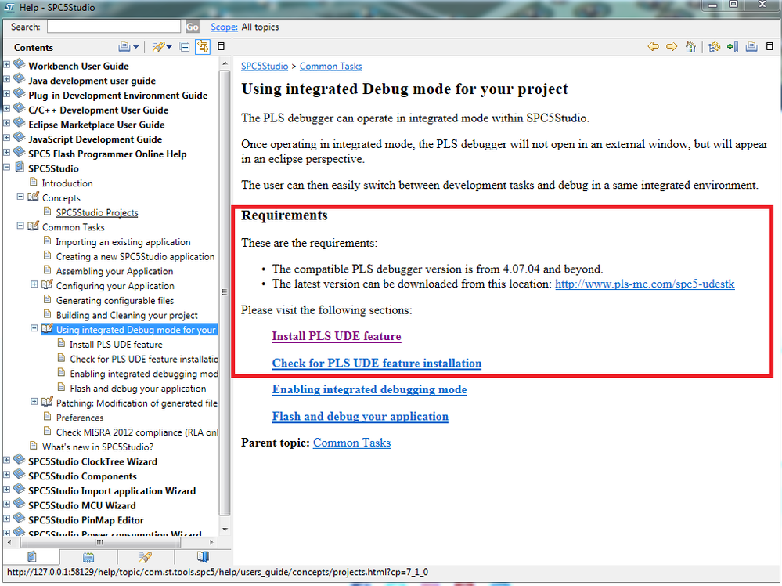Follow the Parent topic Common Tasks link
Image resolution: width=782 pixels, height=586 pixels.
click(351, 443)
